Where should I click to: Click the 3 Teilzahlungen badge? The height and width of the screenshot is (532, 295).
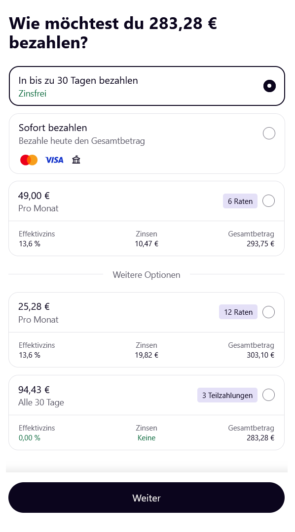pos(227,395)
